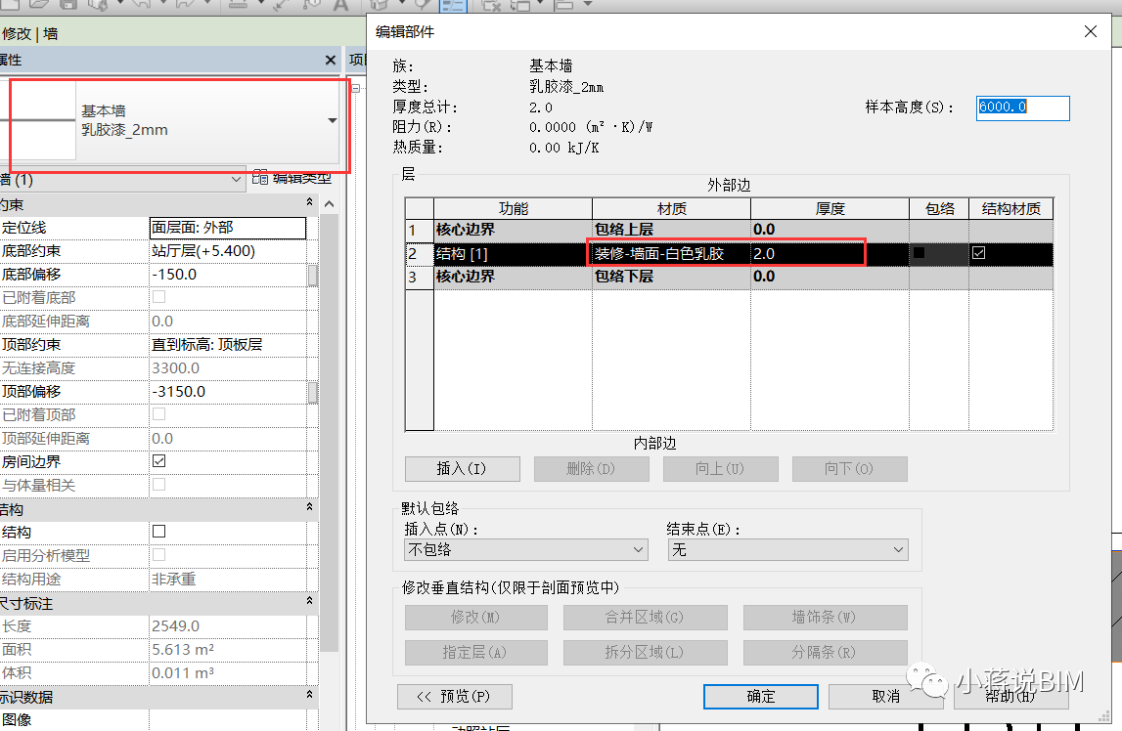Screen dimensions: 1122x731
Task: Select the 结构 [1] function cell
Action: (x=513, y=254)
